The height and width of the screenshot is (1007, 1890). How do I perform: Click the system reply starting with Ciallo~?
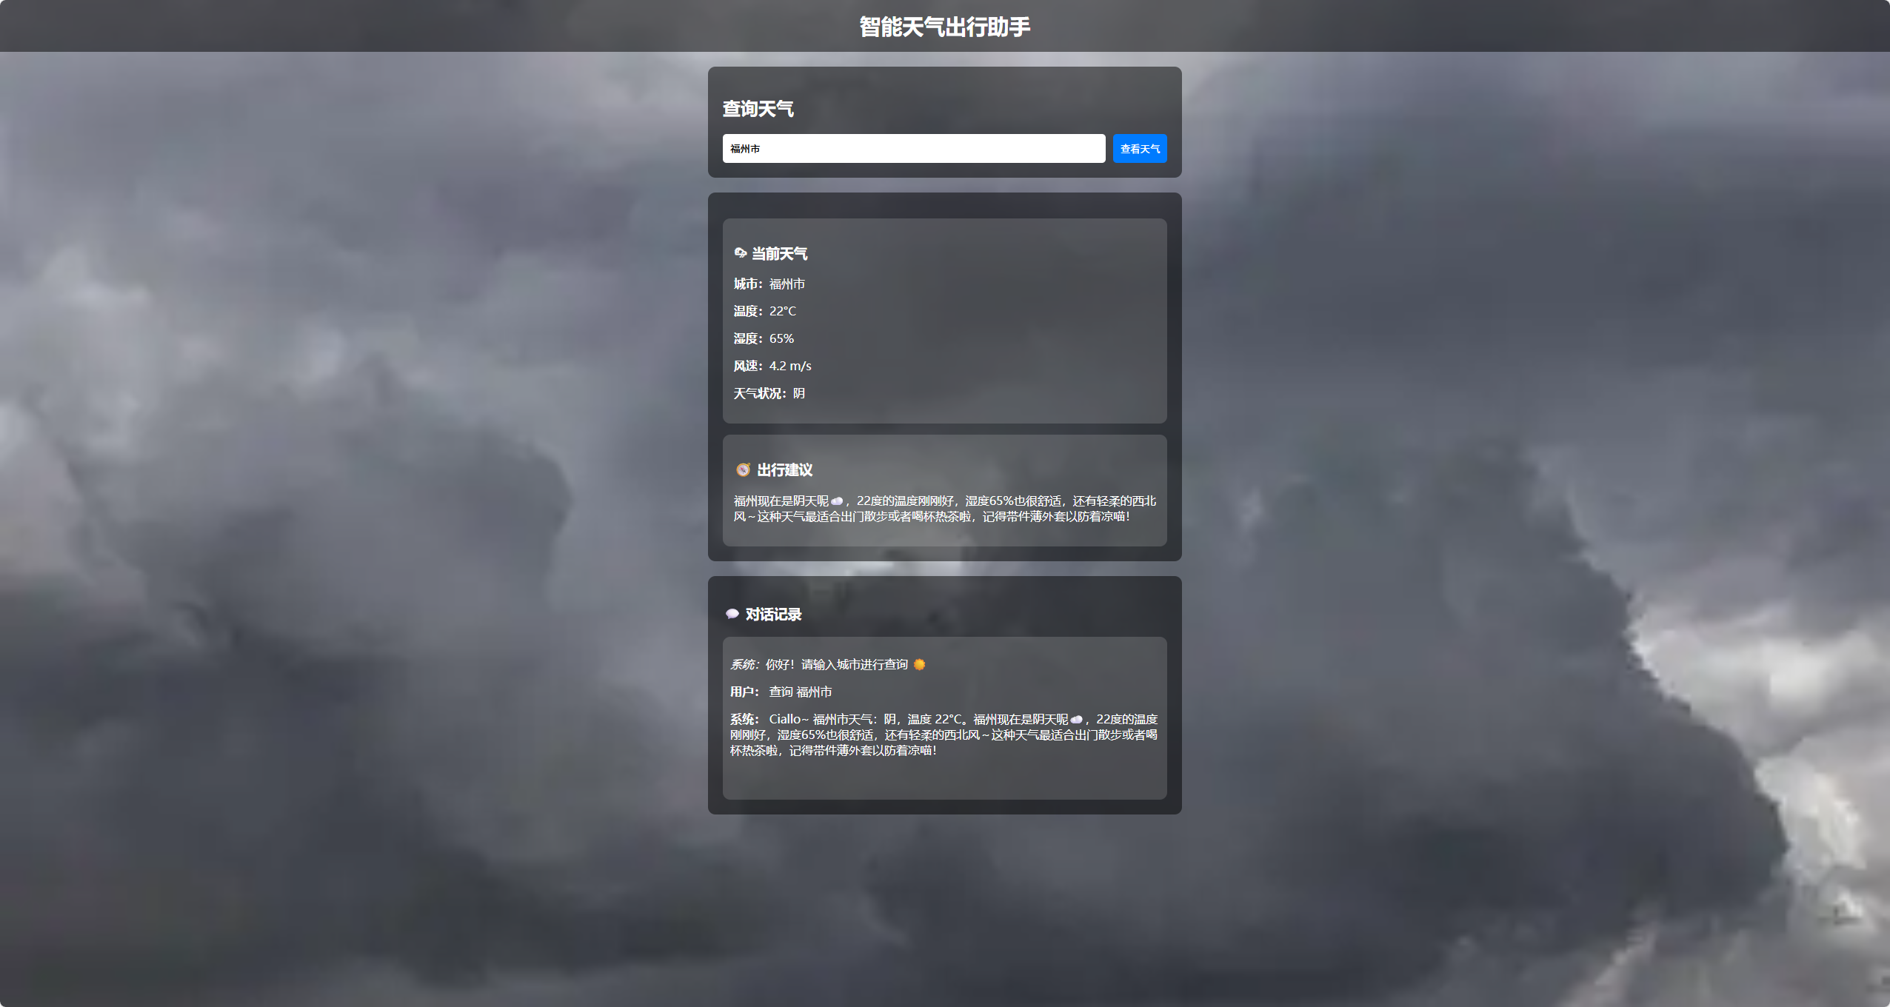(x=944, y=735)
